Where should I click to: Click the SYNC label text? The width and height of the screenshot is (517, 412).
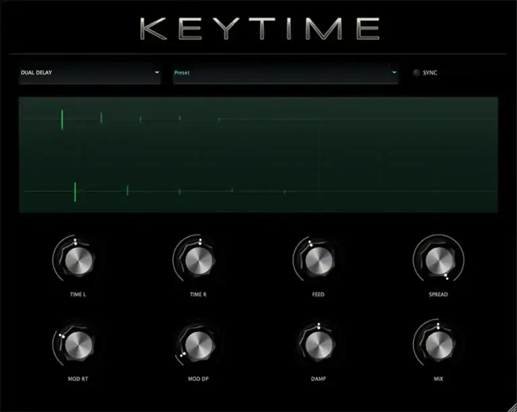430,73
